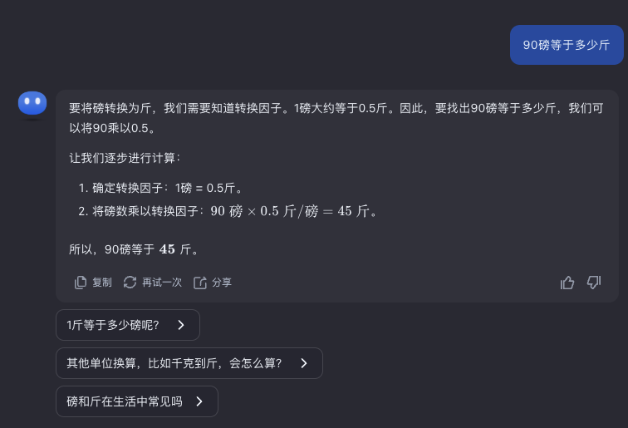Click the final line 所以,90磅等于 45 斤
This screenshot has height=428, width=628.
134,249
